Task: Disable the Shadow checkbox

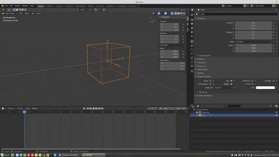Action: 231,84
